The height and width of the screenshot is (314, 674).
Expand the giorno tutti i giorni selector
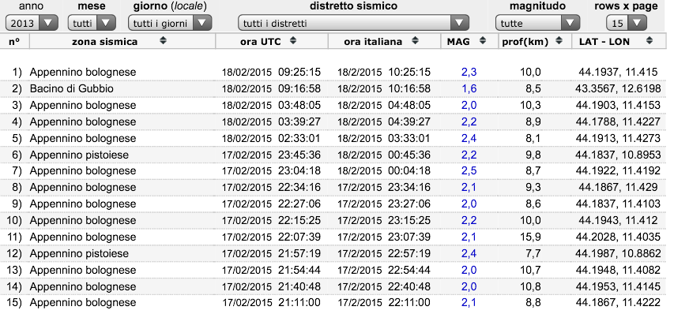point(170,23)
